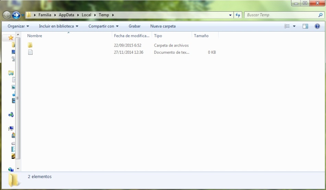Go to Familia in the breadcrumb path
Screen dimensions: 326x190
(x=45, y=15)
